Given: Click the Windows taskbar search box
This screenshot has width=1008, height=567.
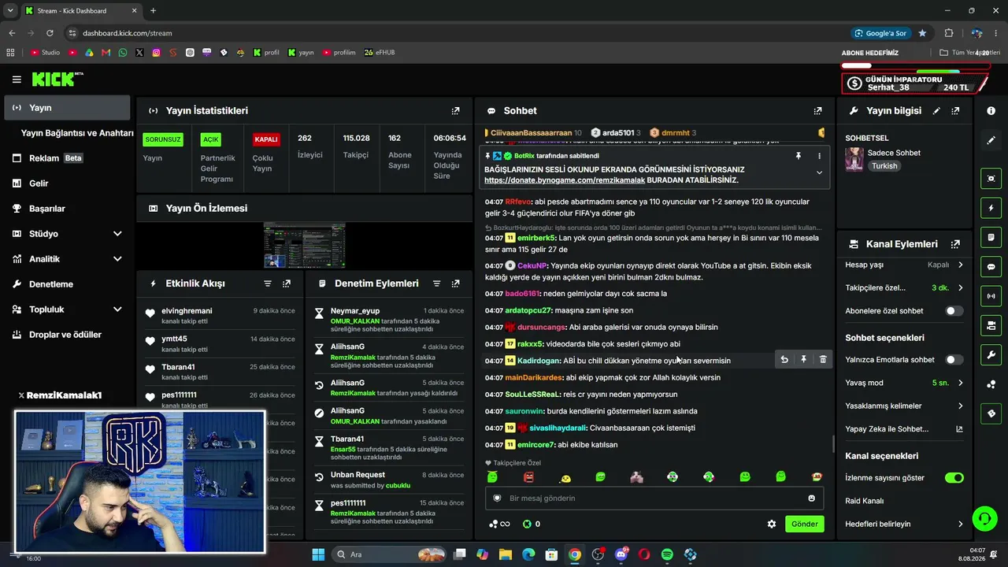Looking at the screenshot, I should tap(390, 554).
